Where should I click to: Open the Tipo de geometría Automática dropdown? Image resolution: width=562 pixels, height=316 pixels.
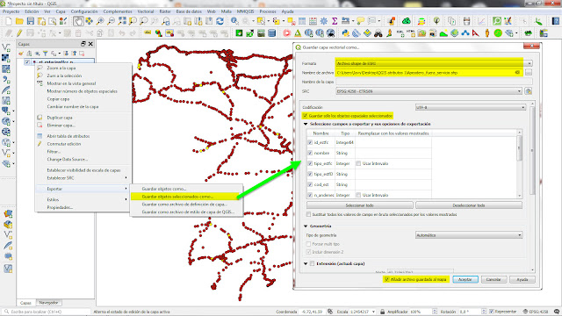click(x=469, y=235)
